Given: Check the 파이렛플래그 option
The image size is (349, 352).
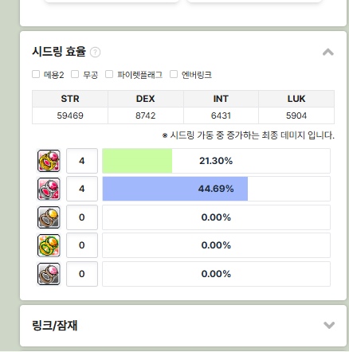Looking at the screenshot, I should click(109, 74).
